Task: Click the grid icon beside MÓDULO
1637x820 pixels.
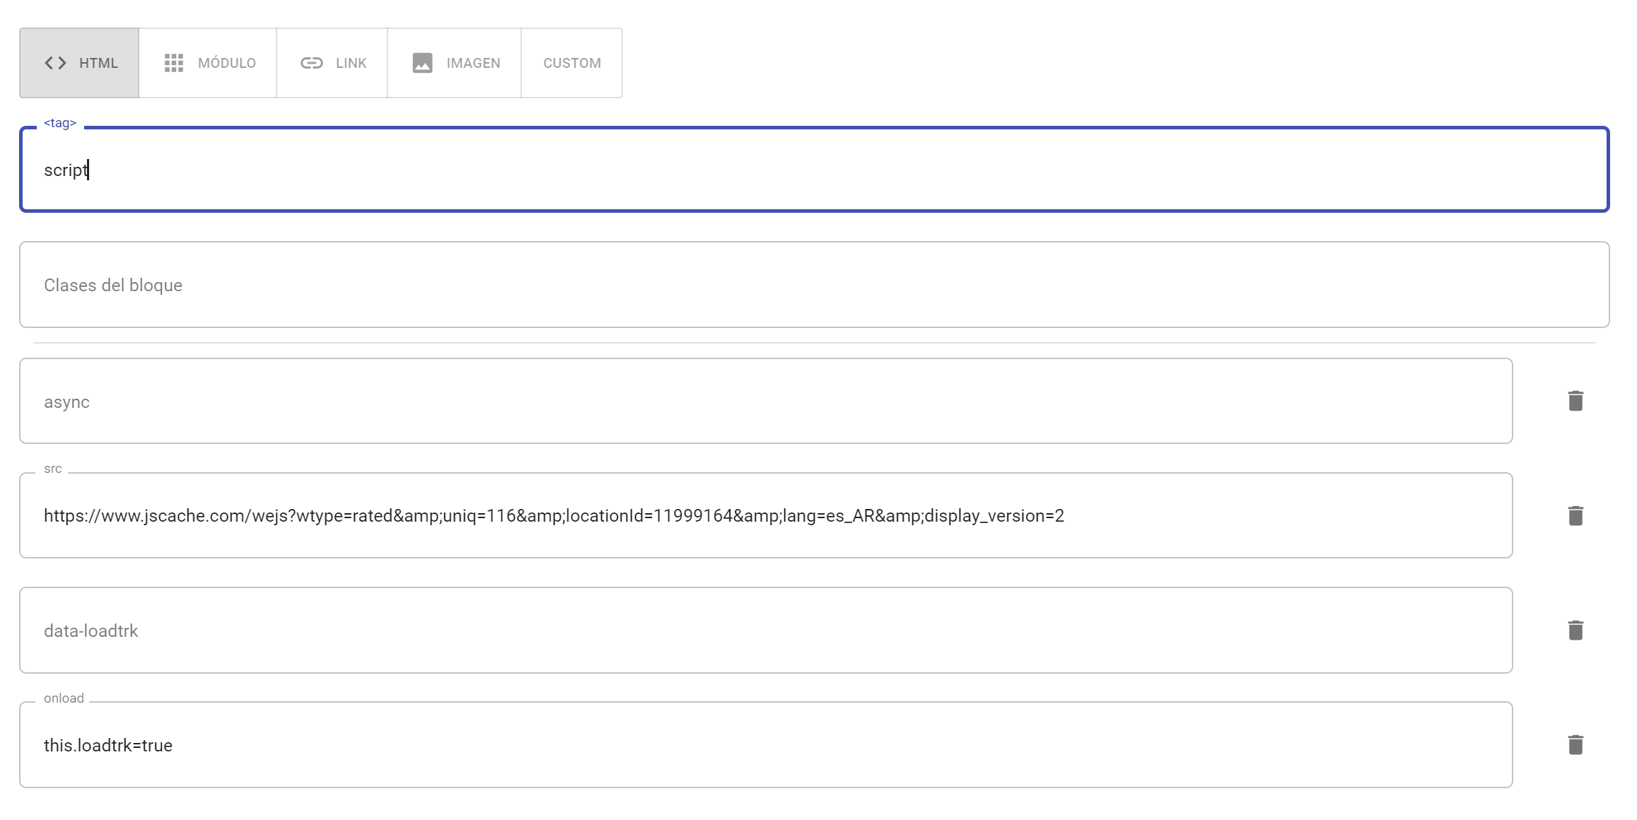Action: click(x=173, y=63)
